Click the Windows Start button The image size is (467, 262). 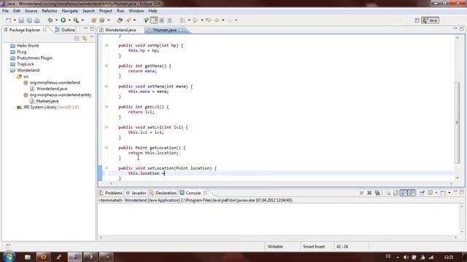(x=9, y=257)
